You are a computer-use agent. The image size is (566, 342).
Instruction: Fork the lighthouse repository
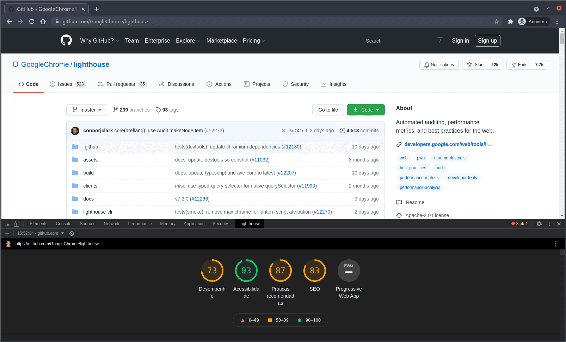tap(519, 65)
